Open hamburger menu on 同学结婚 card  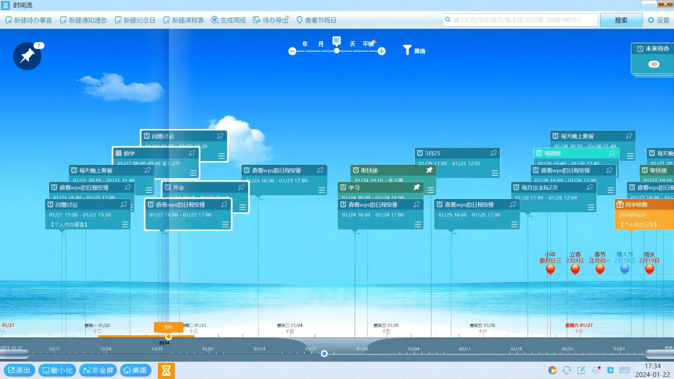click(x=663, y=225)
